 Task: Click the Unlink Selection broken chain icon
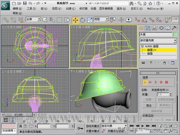pyautogui.click(x=13, y=20)
